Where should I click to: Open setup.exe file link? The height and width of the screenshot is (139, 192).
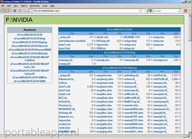tap(130, 45)
